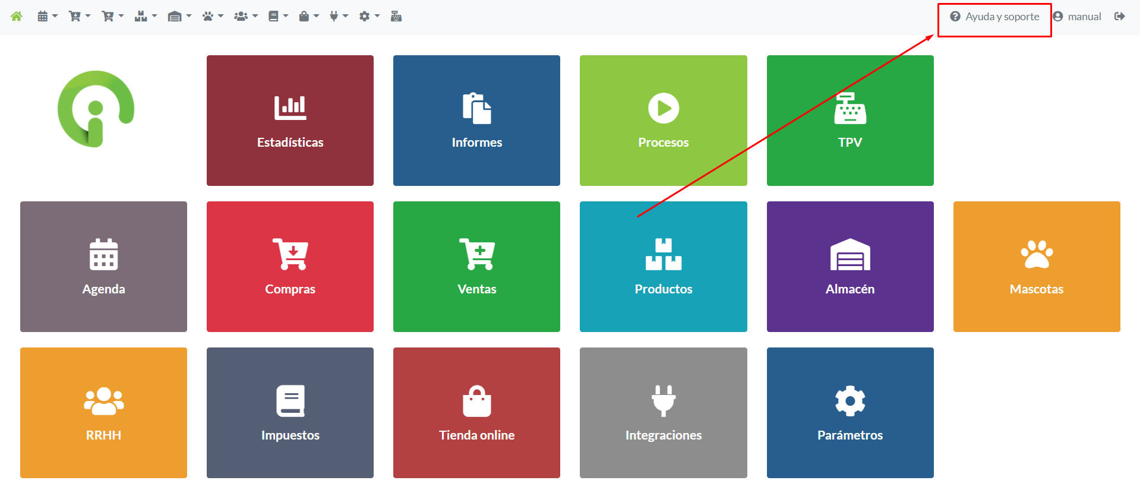Open the warehouse dropdown in top navbar
The height and width of the screenshot is (493, 1140).
pos(179,17)
